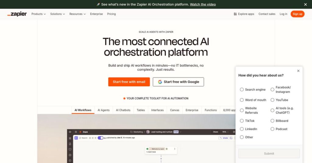
Task: Switch to the AI Workflows tab
Action: pos(83,110)
